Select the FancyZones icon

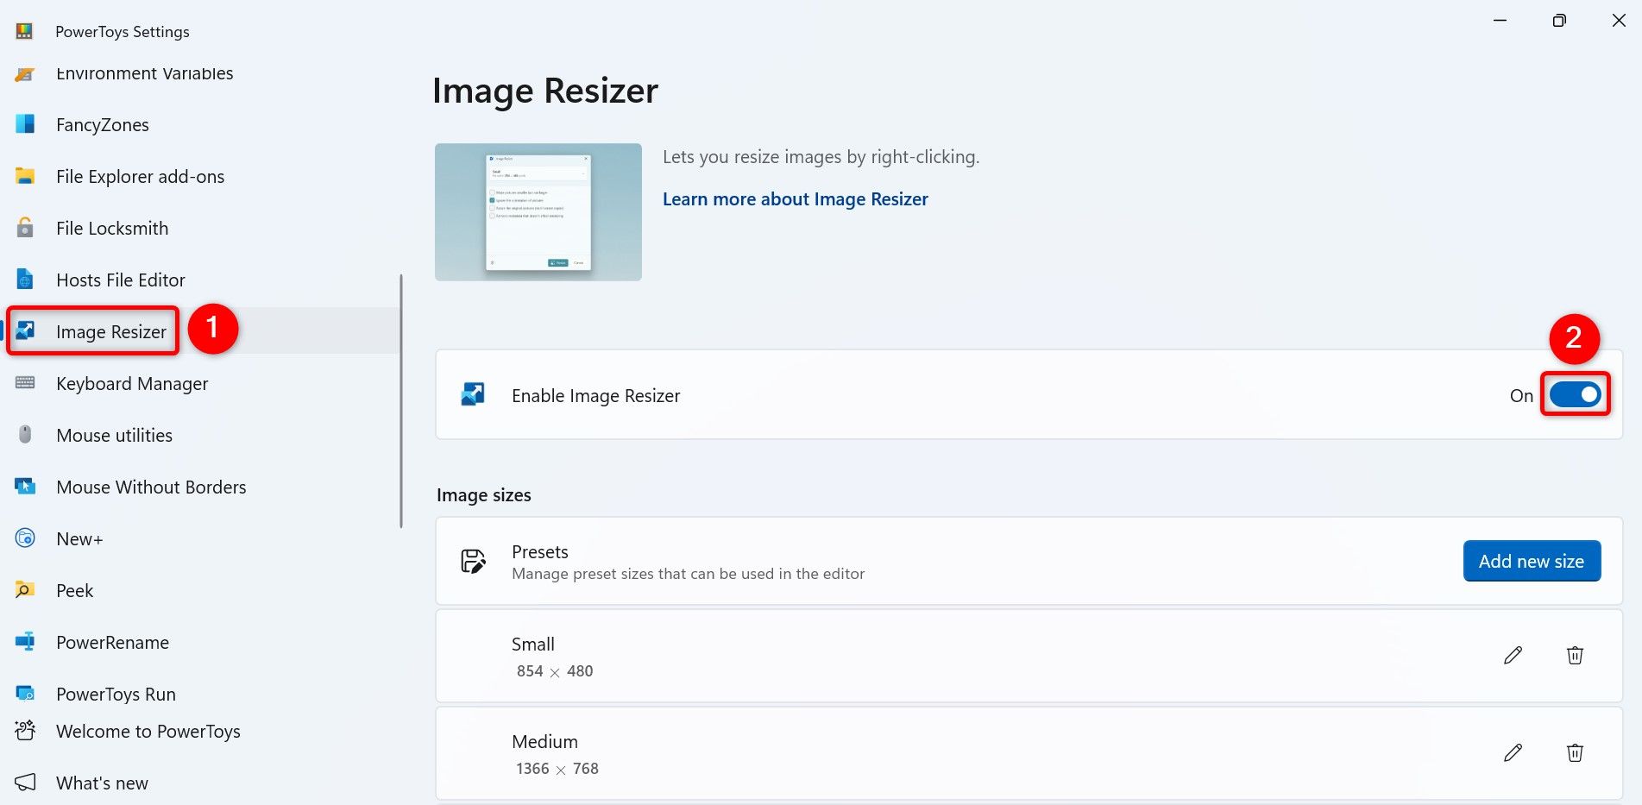click(x=26, y=124)
